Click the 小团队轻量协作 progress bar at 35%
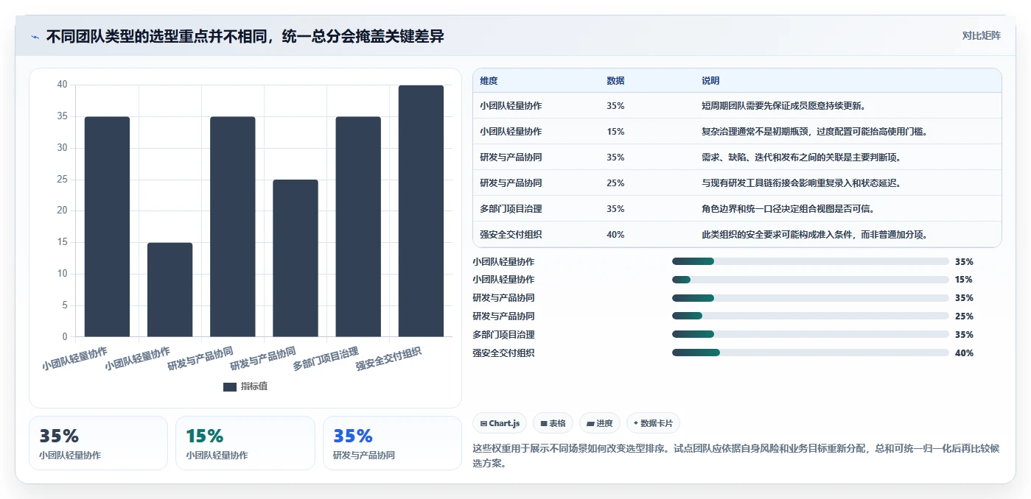The height and width of the screenshot is (499, 1031). (x=810, y=261)
